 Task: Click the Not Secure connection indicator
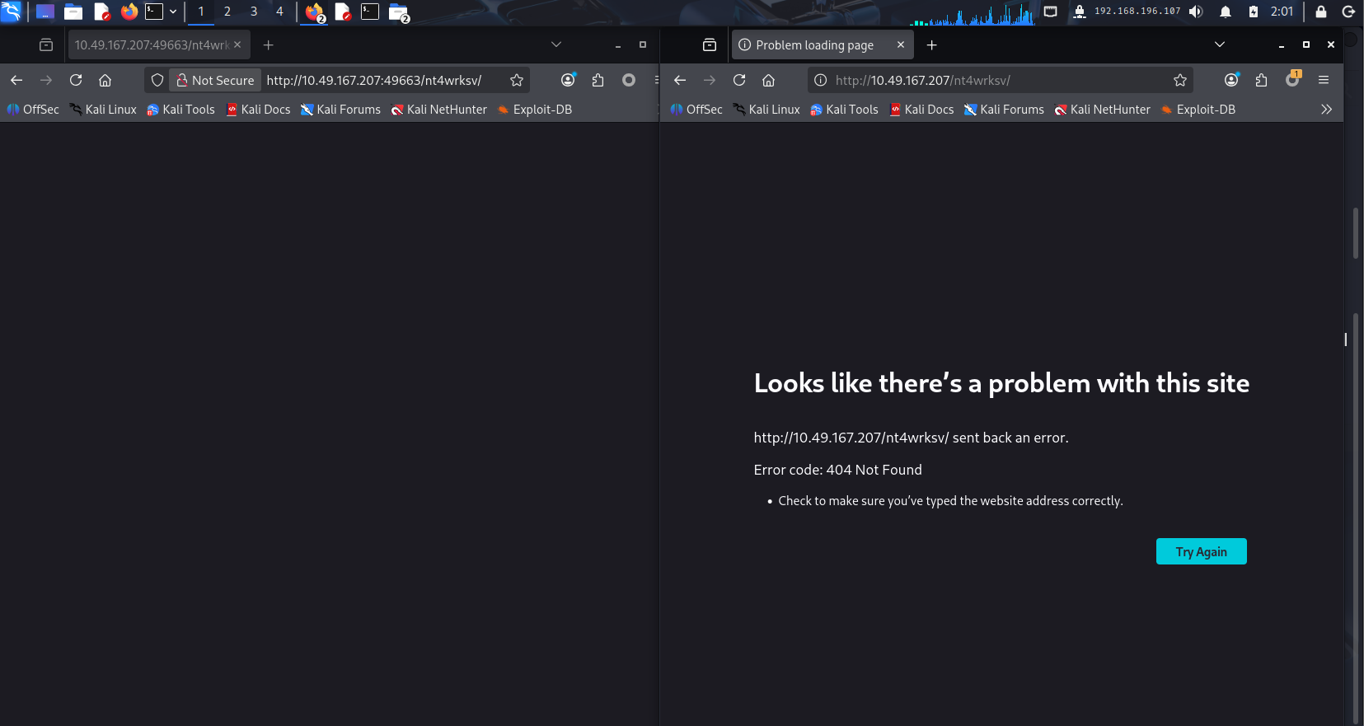click(215, 80)
